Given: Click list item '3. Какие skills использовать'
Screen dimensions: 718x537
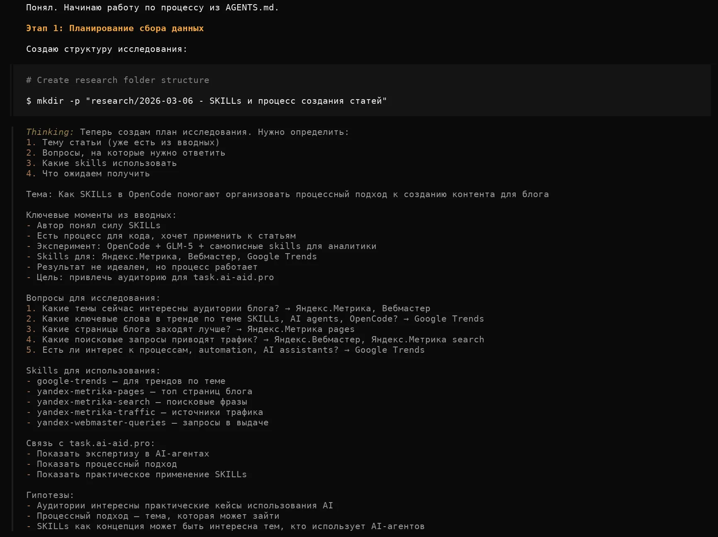Looking at the screenshot, I should click(102, 163).
